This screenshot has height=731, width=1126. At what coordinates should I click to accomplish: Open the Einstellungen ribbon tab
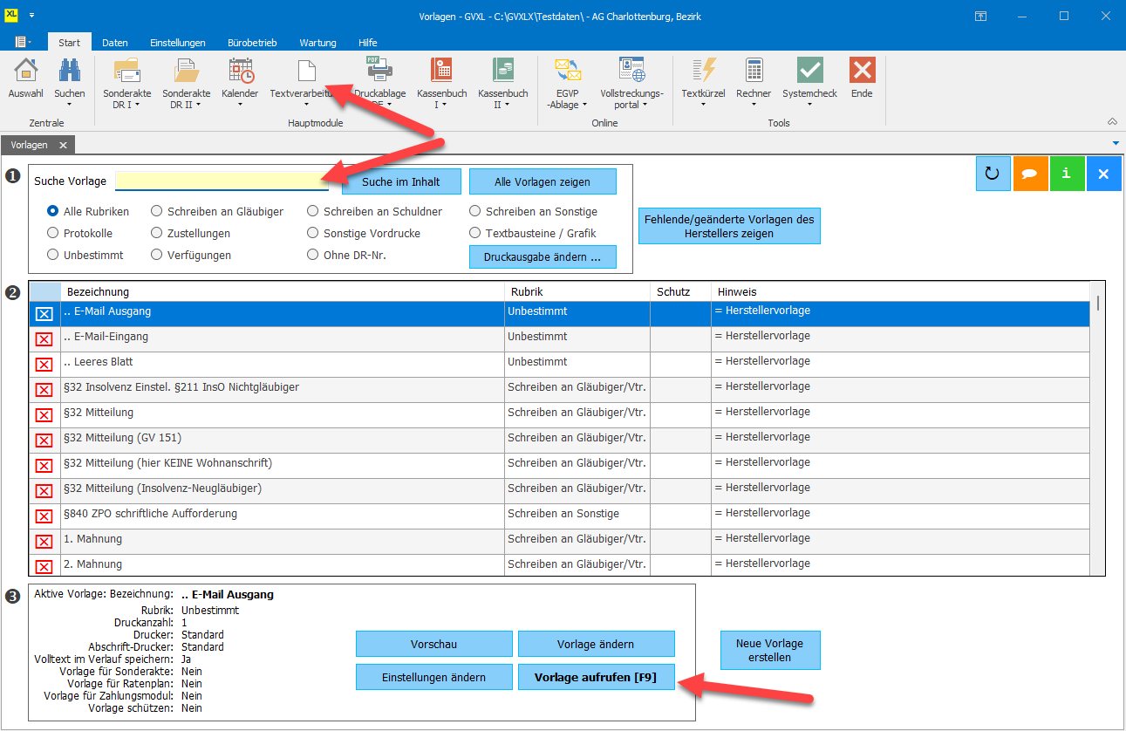[x=178, y=43]
